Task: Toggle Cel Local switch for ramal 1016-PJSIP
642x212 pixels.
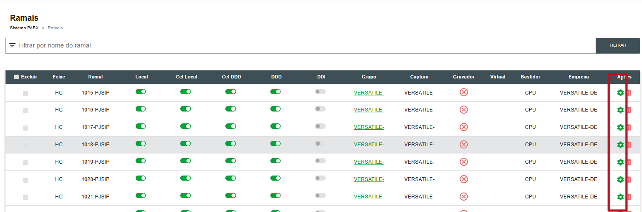Action: (186, 109)
